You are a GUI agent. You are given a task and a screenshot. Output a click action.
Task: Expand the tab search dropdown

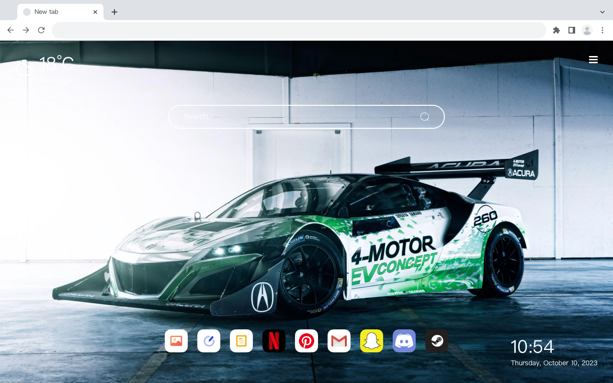(602, 12)
